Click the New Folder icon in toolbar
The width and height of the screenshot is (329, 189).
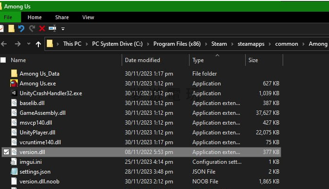coord(11,28)
